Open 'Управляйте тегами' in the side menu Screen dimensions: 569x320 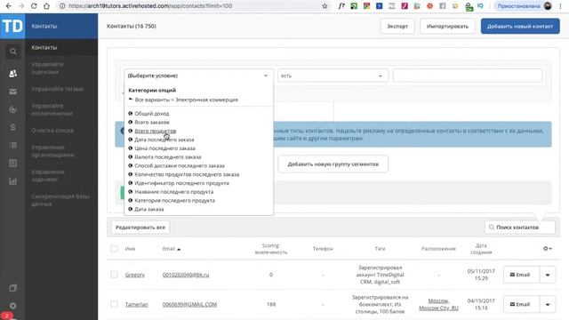pyautogui.click(x=57, y=89)
